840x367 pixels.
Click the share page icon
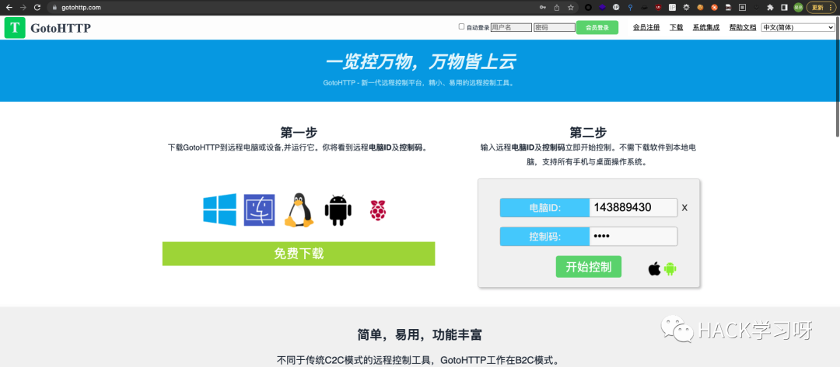coord(557,8)
